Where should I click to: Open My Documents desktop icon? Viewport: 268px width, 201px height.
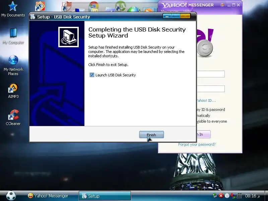(13, 9)
